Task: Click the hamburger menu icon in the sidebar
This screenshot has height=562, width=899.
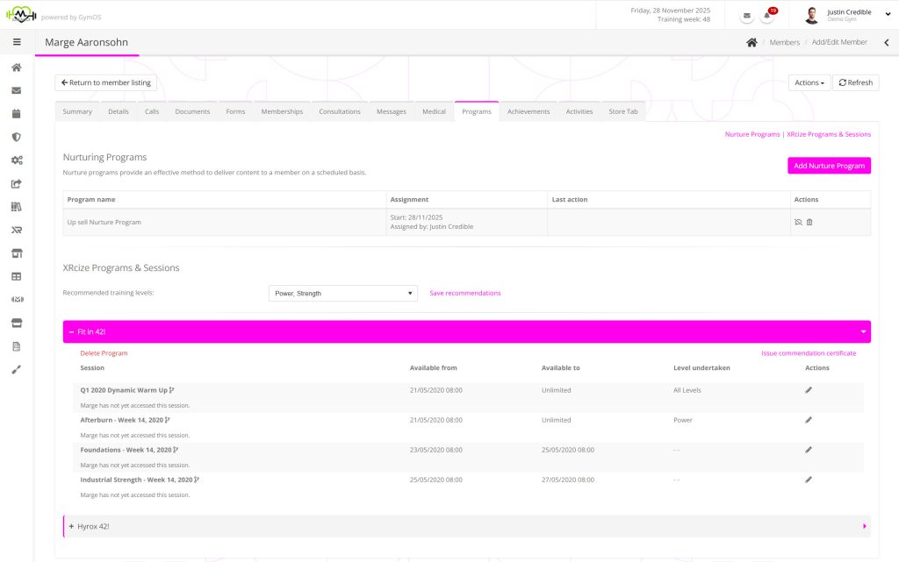Action: coord(17,42)
